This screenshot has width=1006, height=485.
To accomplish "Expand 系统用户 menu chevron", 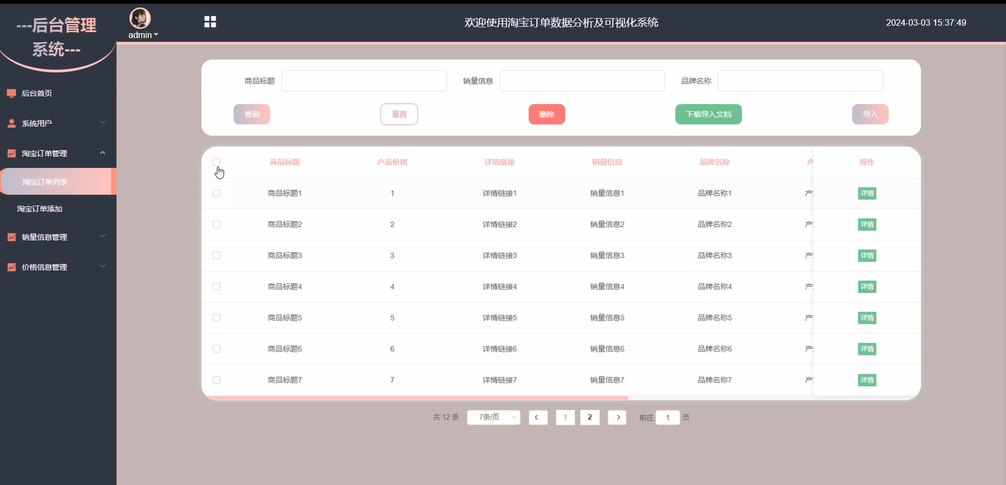I will pyautogui.click(x=103, y=122).
